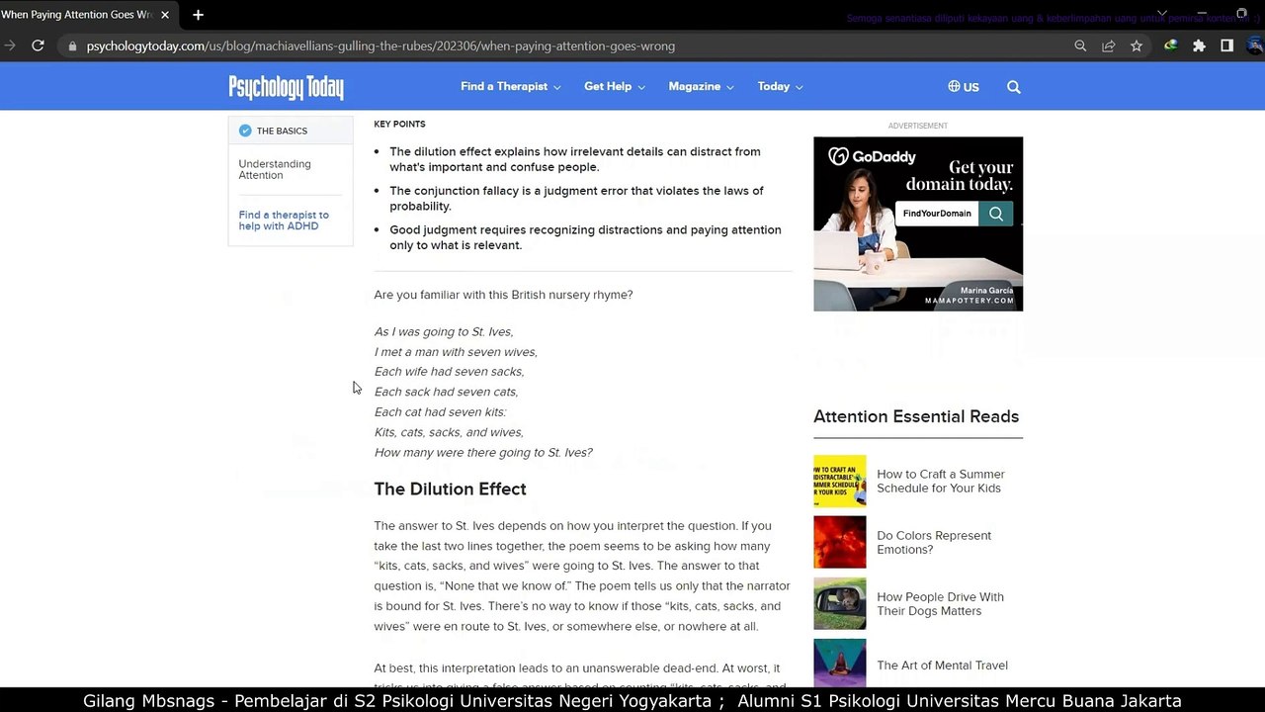This screenshot has width=1265, height=712.
Task: Click the site lock icon in address bar
Action: coord(72,46)
